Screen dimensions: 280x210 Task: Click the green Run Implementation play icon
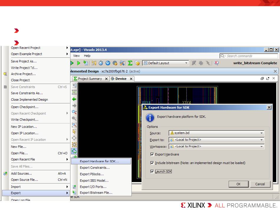(79, 63)
